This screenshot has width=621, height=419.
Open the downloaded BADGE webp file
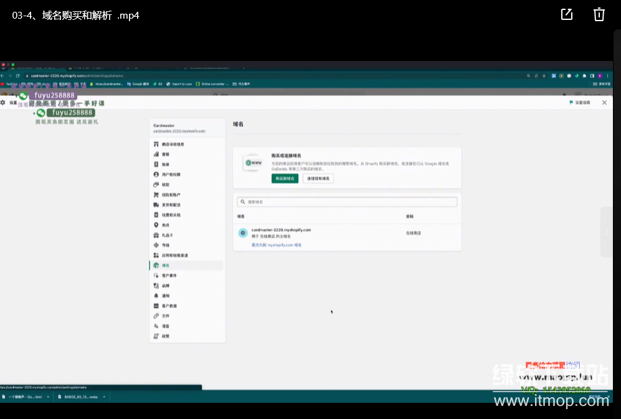pos(78,397)
